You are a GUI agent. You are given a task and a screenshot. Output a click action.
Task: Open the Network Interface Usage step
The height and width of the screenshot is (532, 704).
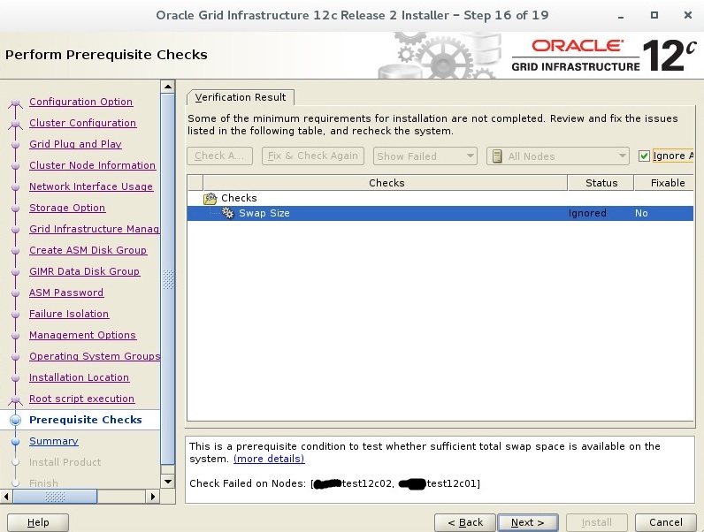(x=91, y=186)
